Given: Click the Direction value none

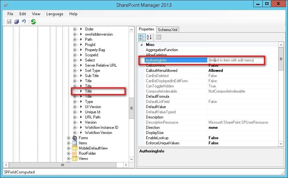Looking at the screenshot, I should [213, 128].
